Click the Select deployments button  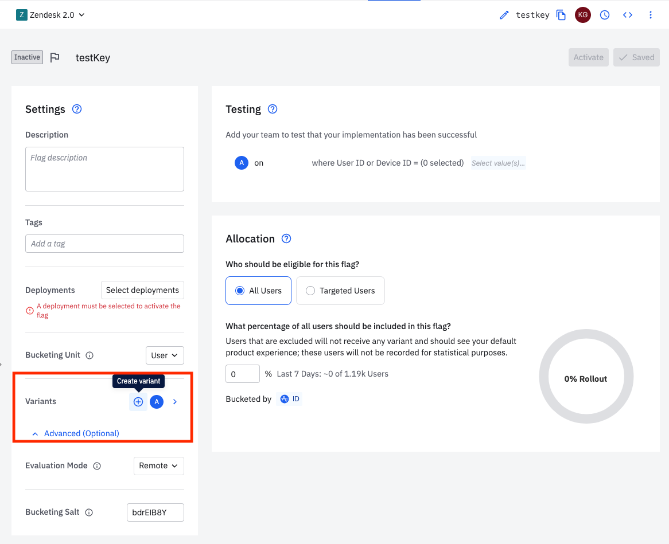point(142,290)
